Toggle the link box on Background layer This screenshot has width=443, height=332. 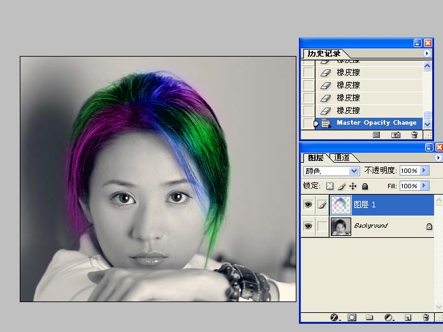[x=322, y=226]
